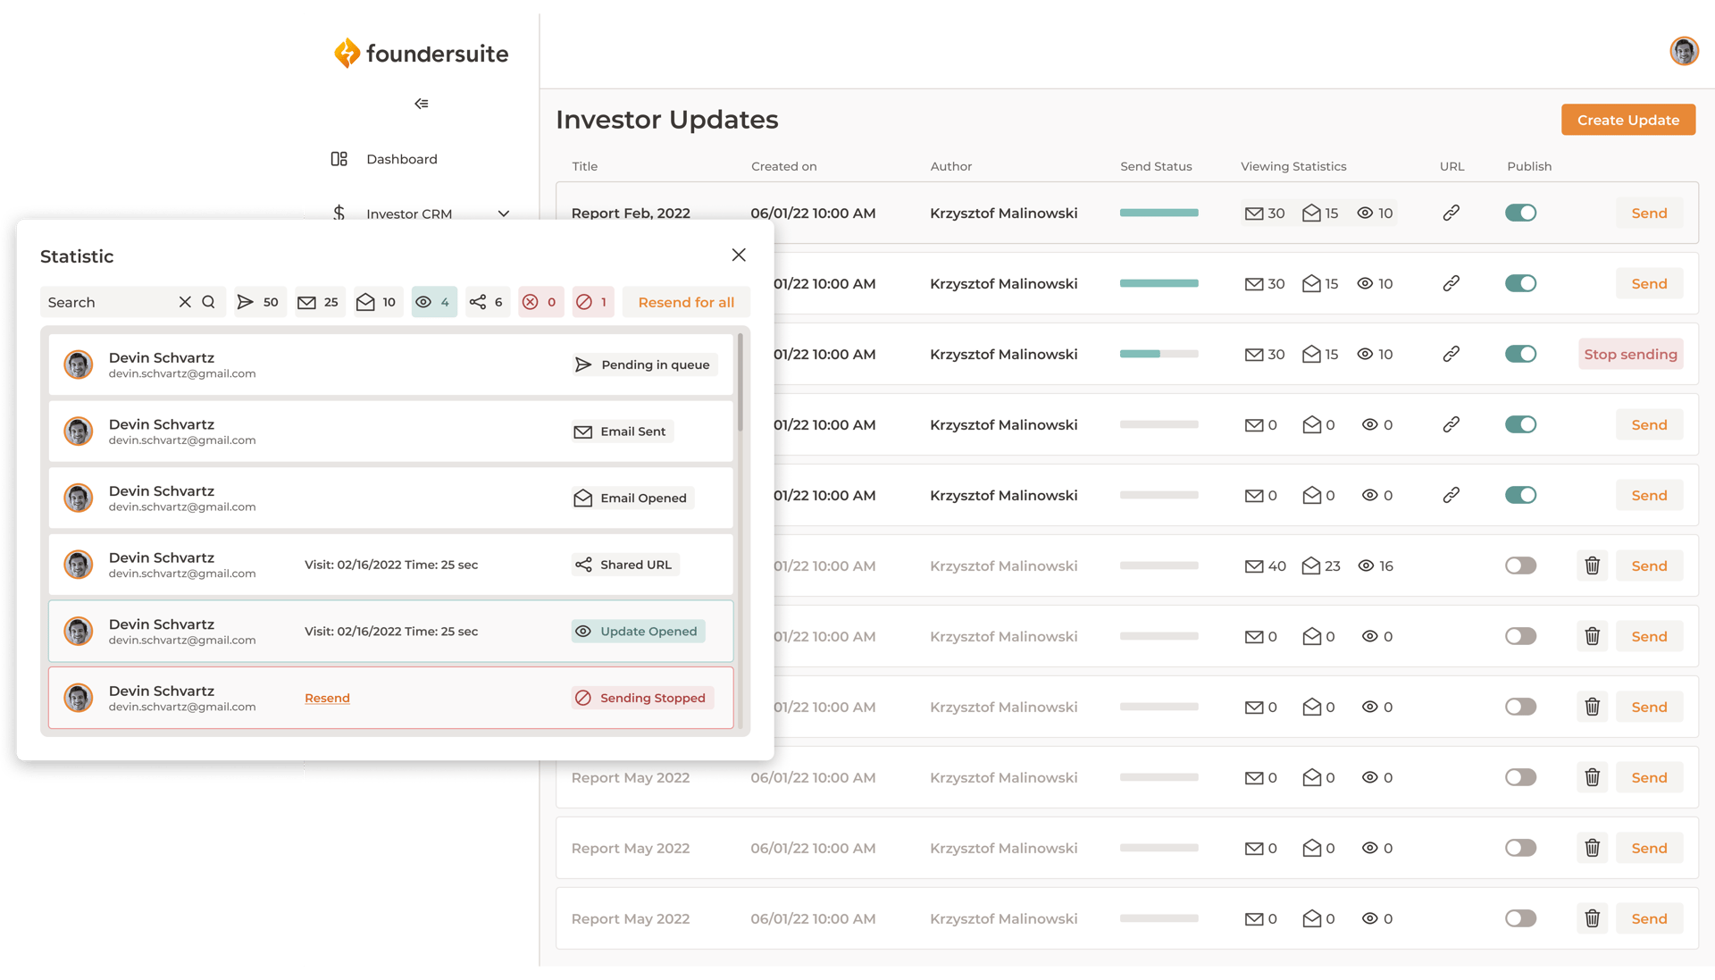The height and width of the screenshot is (980, 1715).
Task: Select the Pending in queue status badge
Action: click(644, 364)
